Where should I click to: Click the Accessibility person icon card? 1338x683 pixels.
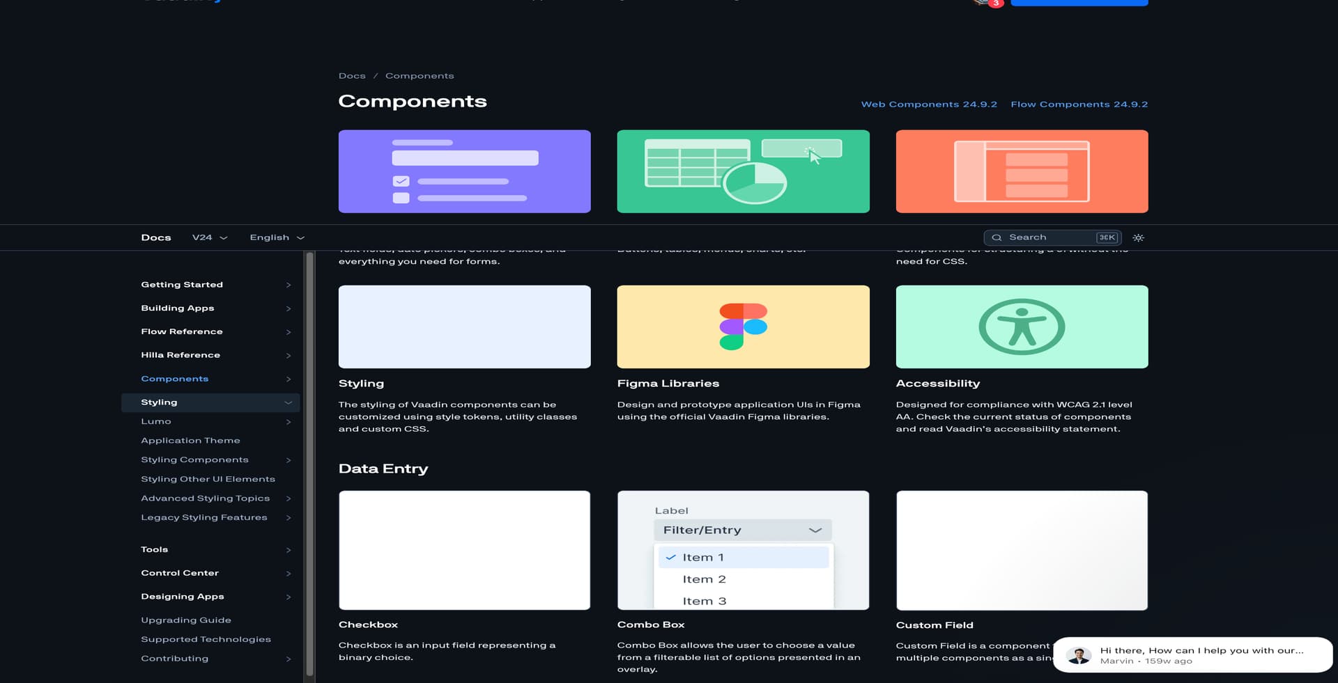click(1022, 327)
